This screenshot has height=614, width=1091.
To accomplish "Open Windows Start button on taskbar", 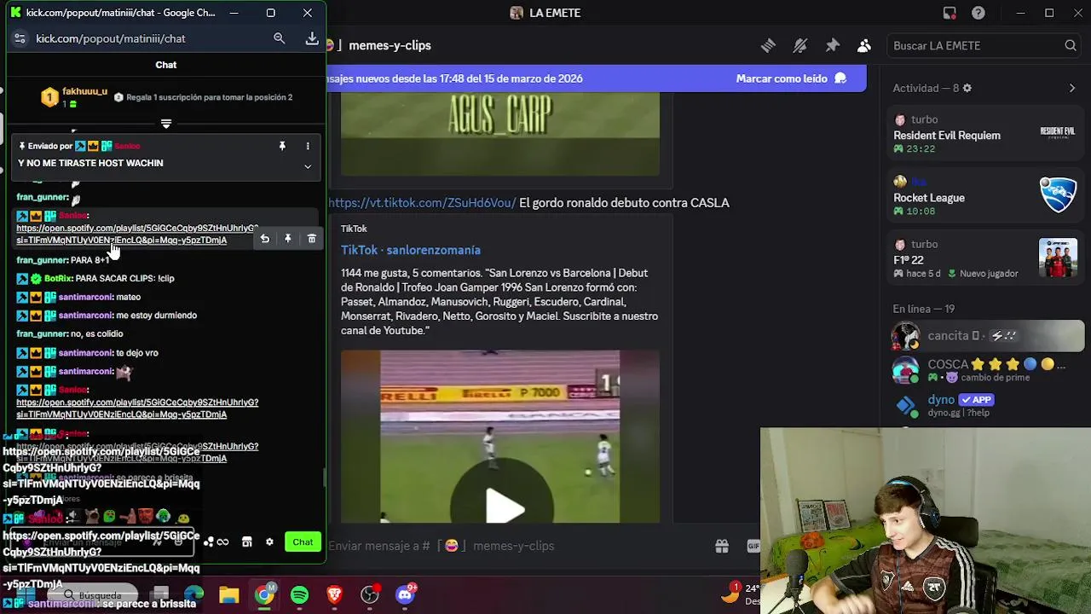I will (x=26, y=595).
